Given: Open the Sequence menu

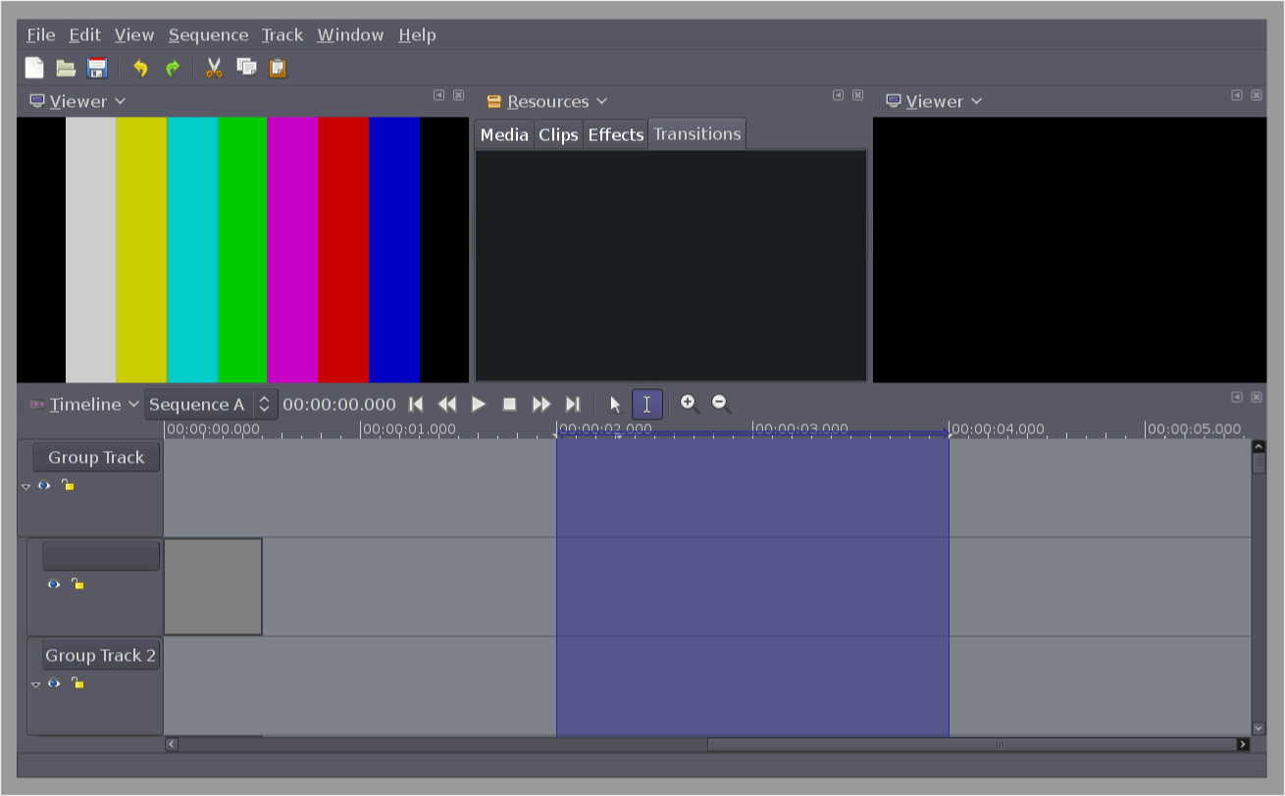Looking at the screenshot, I should [208, 35].
